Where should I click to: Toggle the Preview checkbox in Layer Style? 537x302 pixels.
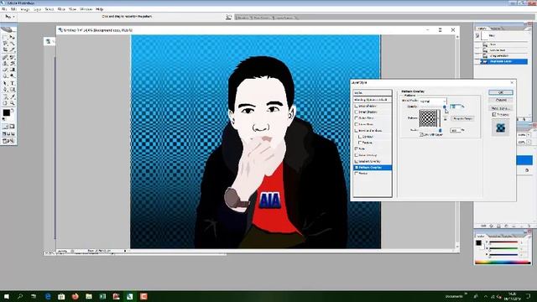494,115
